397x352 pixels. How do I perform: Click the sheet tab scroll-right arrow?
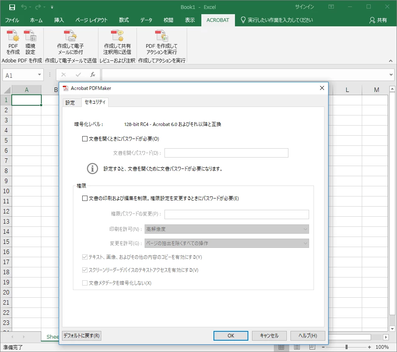pos(23,337)
